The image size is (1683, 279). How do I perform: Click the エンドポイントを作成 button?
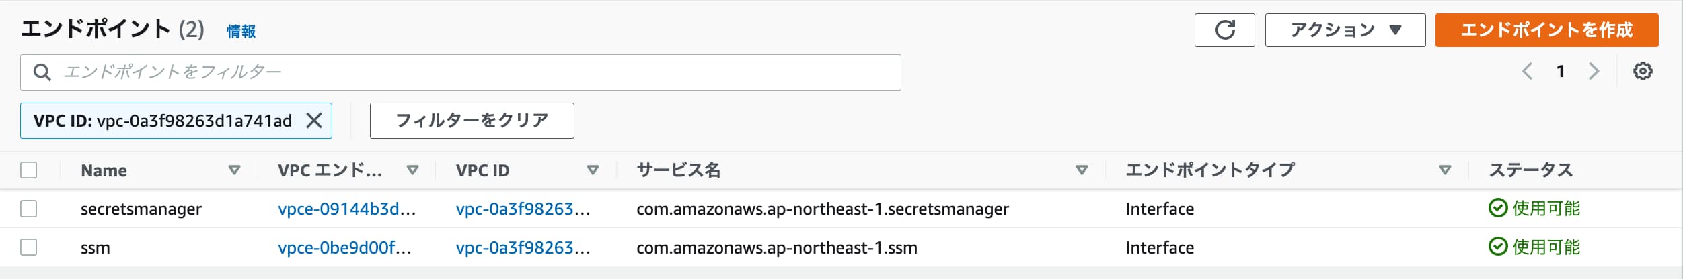1546,30
